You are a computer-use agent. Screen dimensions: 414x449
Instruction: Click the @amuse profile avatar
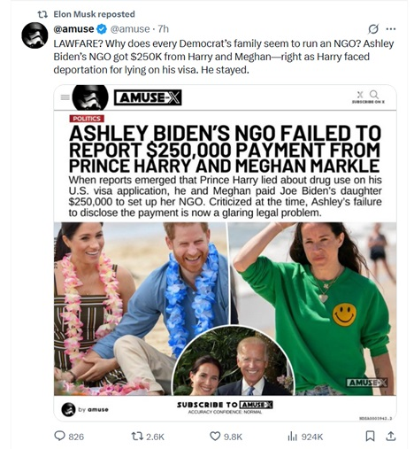coord(34,35)
